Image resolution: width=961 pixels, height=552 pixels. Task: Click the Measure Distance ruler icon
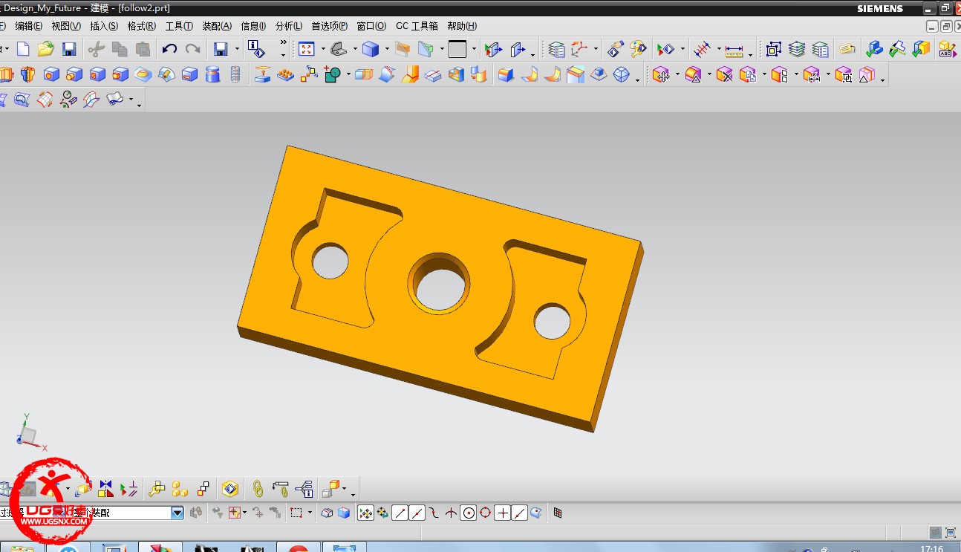point(734,50)
